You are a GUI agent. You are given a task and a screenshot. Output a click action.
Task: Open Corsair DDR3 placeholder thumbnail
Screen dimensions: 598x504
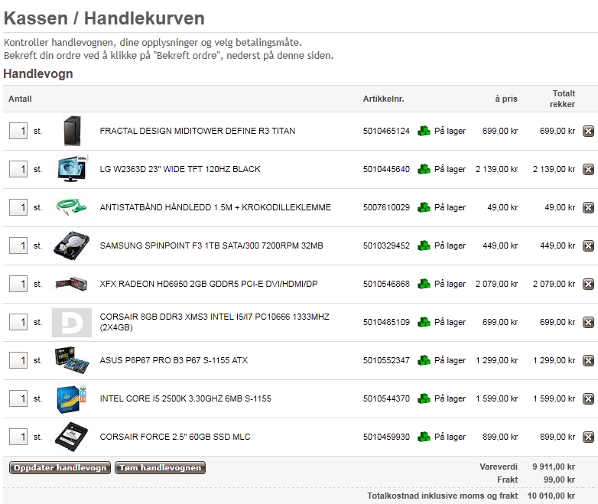coord(71,322)
